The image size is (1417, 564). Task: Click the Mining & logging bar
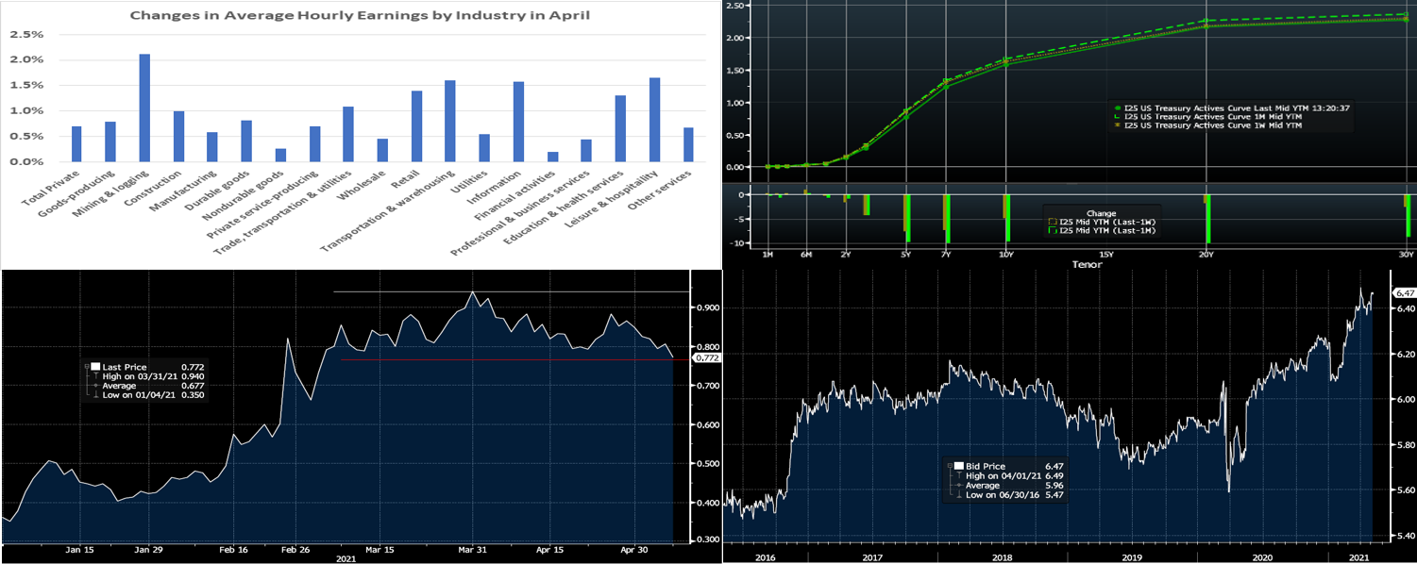tap(144, 108)
